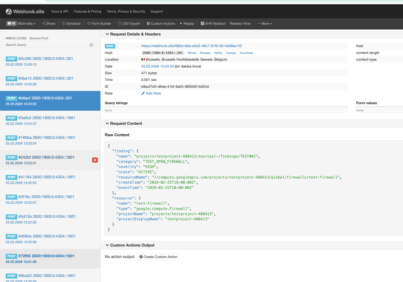This screenshot has width=403, height=282.
Task: Collapse Request Details & Headers section
Action: (x=107, y=34)
